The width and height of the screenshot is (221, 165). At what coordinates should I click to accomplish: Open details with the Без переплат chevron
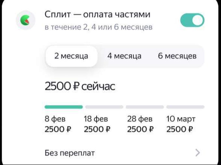(x=198, y=153)
